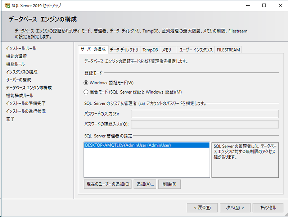Click the キャンセル button

pyautogui.click(x=268, y=208)
